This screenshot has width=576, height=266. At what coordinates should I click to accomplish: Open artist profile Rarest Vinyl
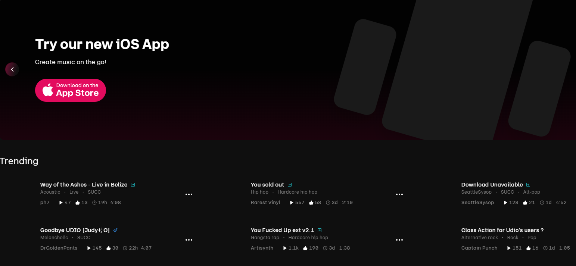click(x=265, y=203)
